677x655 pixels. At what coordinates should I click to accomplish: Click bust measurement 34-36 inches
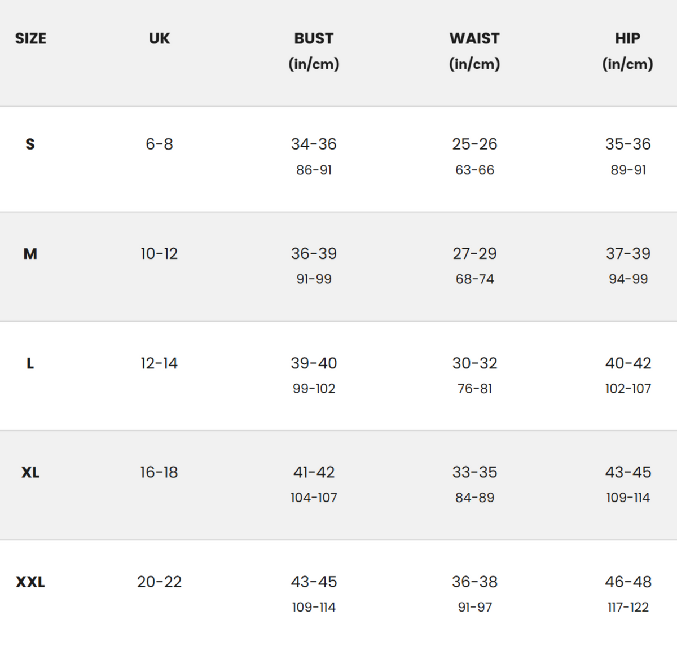pos(314,144)
